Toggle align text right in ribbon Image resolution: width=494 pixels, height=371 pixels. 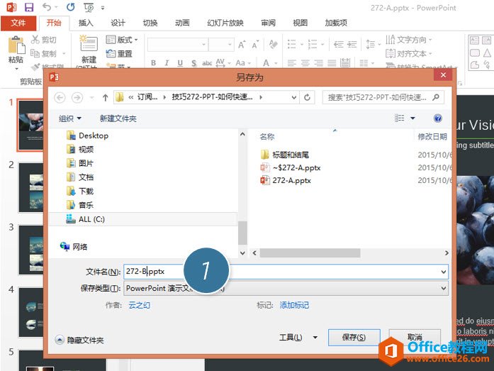(x=318, y=63)
